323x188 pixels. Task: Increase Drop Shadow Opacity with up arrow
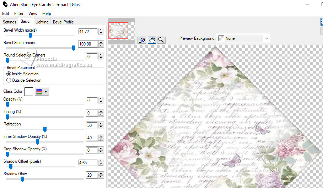(x=101, y=149)
